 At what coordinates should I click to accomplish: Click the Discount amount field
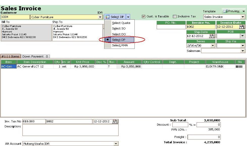209,125
